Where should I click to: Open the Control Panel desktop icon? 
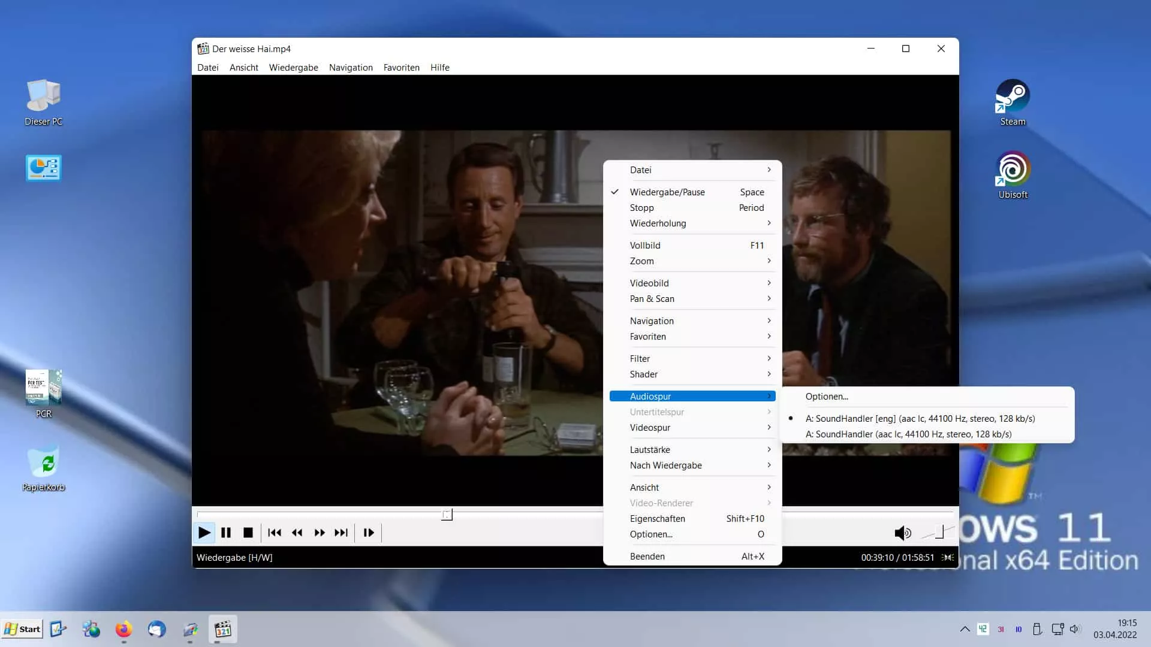point(43,168)
